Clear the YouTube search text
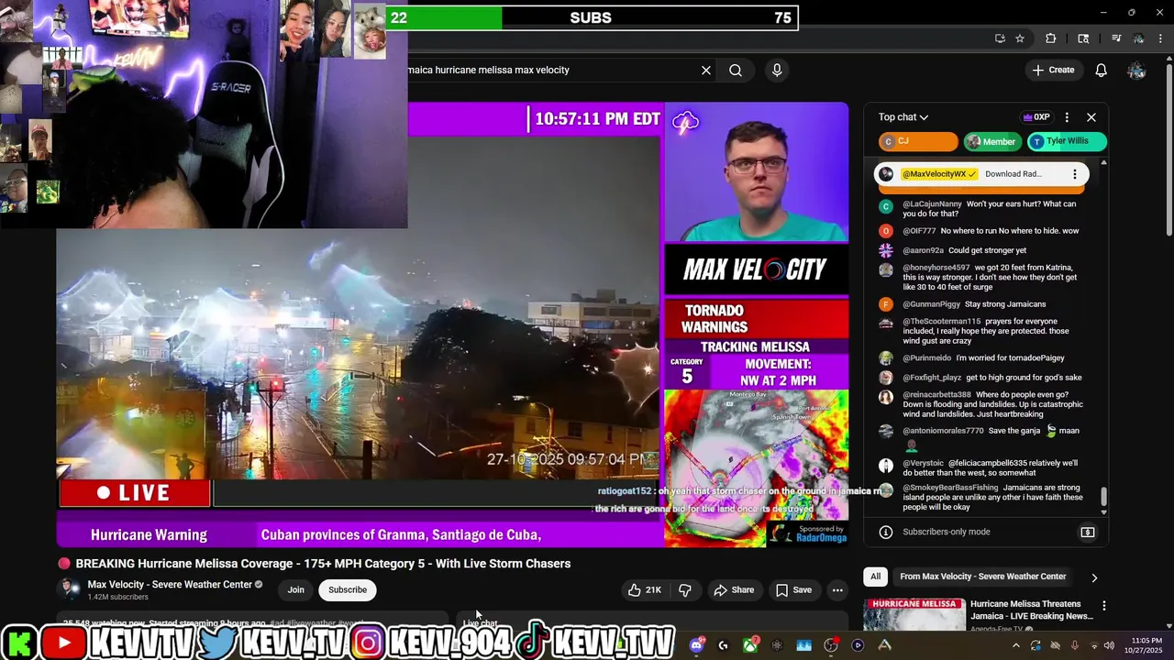Screen dimensions: 1174x660 [706, 71]
